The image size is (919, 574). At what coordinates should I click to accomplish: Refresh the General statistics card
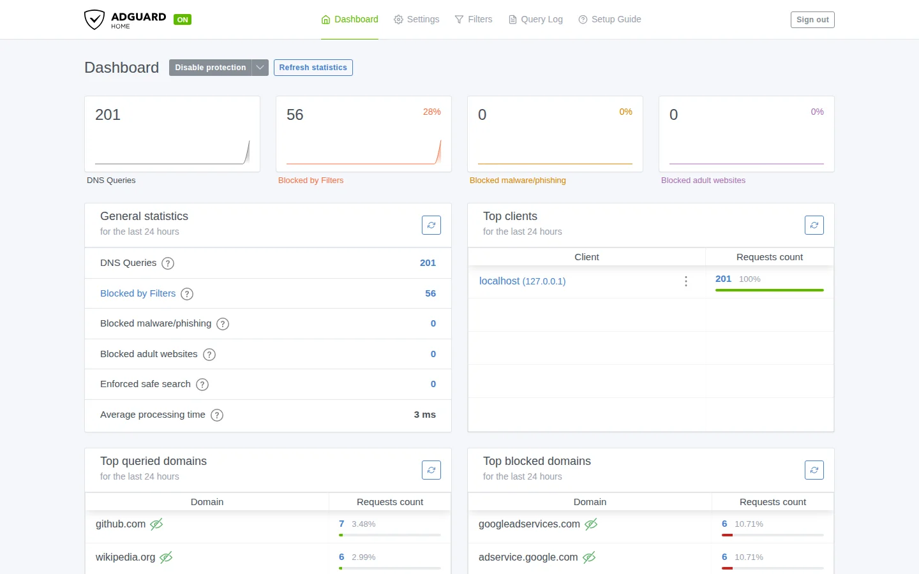(431, 225)
